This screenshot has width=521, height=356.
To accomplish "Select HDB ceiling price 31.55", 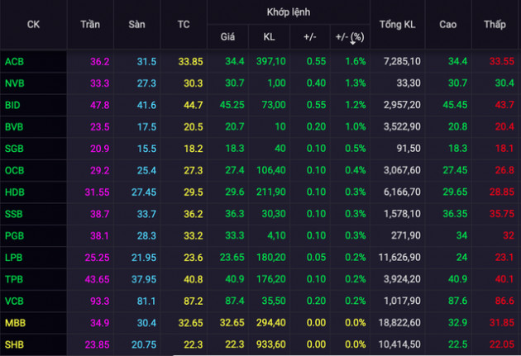I will pos(97,192).
